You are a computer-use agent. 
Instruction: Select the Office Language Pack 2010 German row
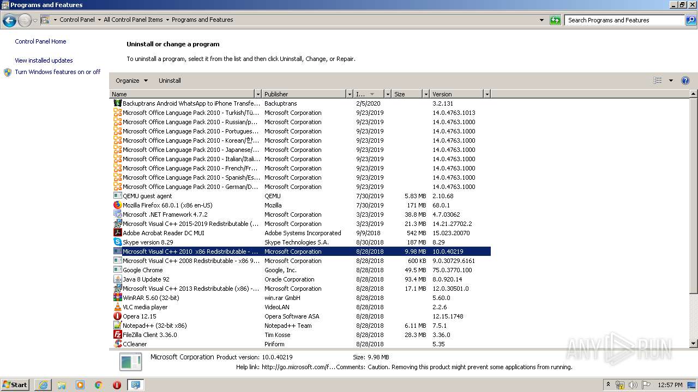(x=300, y=187)
